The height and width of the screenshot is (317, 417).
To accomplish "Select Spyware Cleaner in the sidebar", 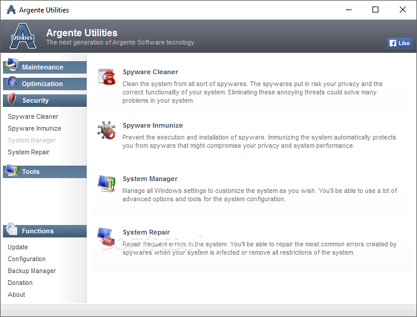I will 33,116.
